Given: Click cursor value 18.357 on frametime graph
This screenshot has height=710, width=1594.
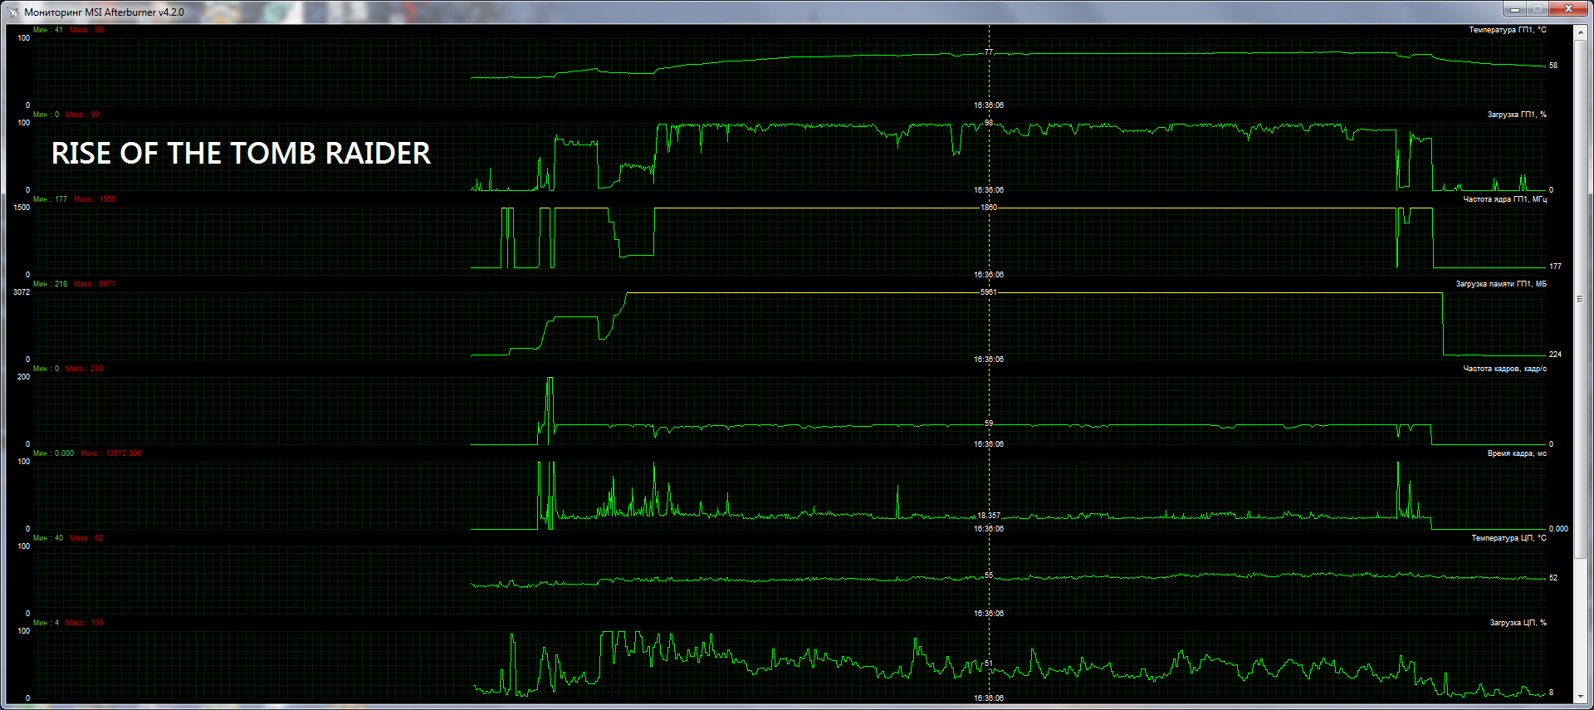Looking at the screenshot, I should (x=989, y=516).
